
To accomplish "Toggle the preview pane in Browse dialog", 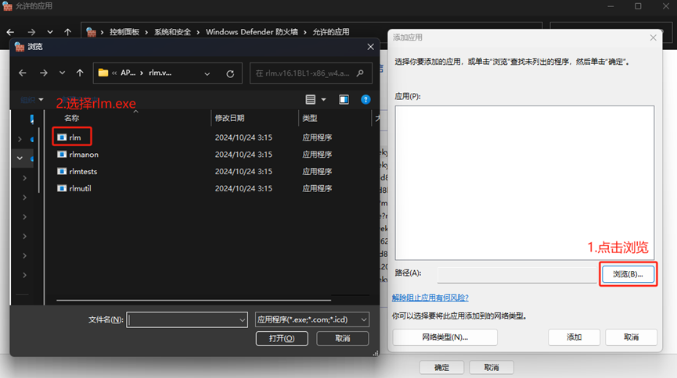I will pyautogui.click(x=344, y=99).
